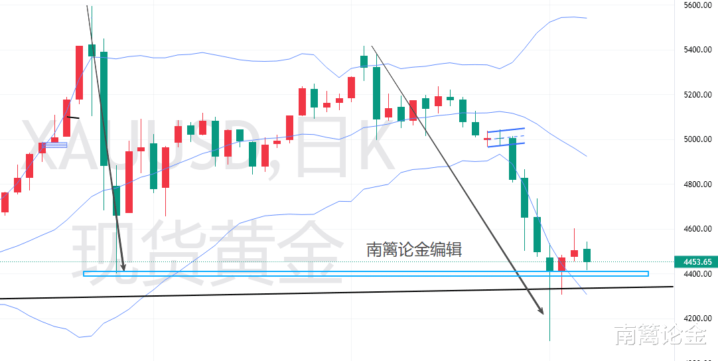Screen dimensions: 718x361
Task: Click the 5600.00 price axis label
Action: pyautogui.click(x=697, y=5)
